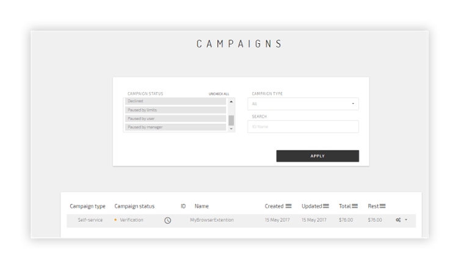This screenshot has width=458, height=270.
Task: Click the Uncheck All link
Action: [219, 94]
